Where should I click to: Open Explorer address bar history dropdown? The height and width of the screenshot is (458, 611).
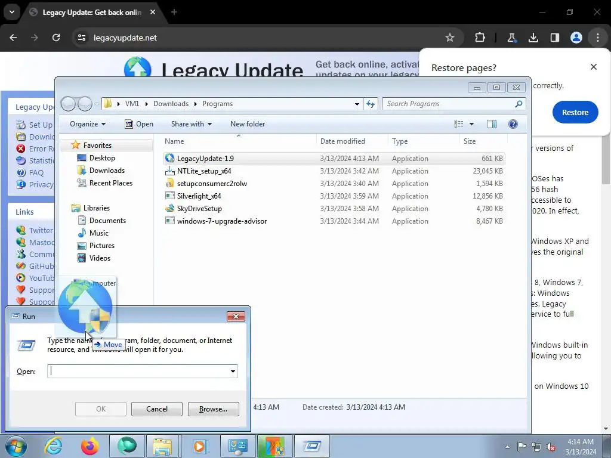357,104
